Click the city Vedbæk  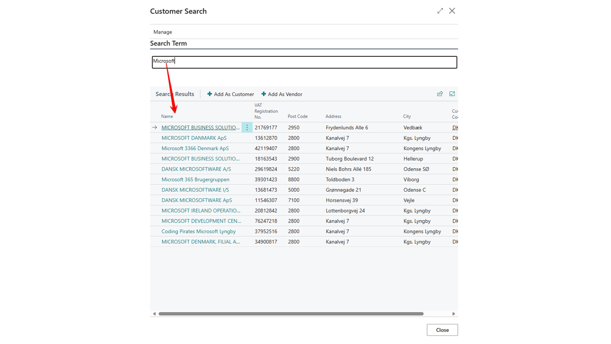413,128
